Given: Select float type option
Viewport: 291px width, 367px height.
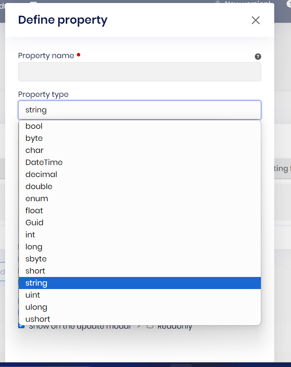Looking at the screenshot, I should click(x=34, y=211).
